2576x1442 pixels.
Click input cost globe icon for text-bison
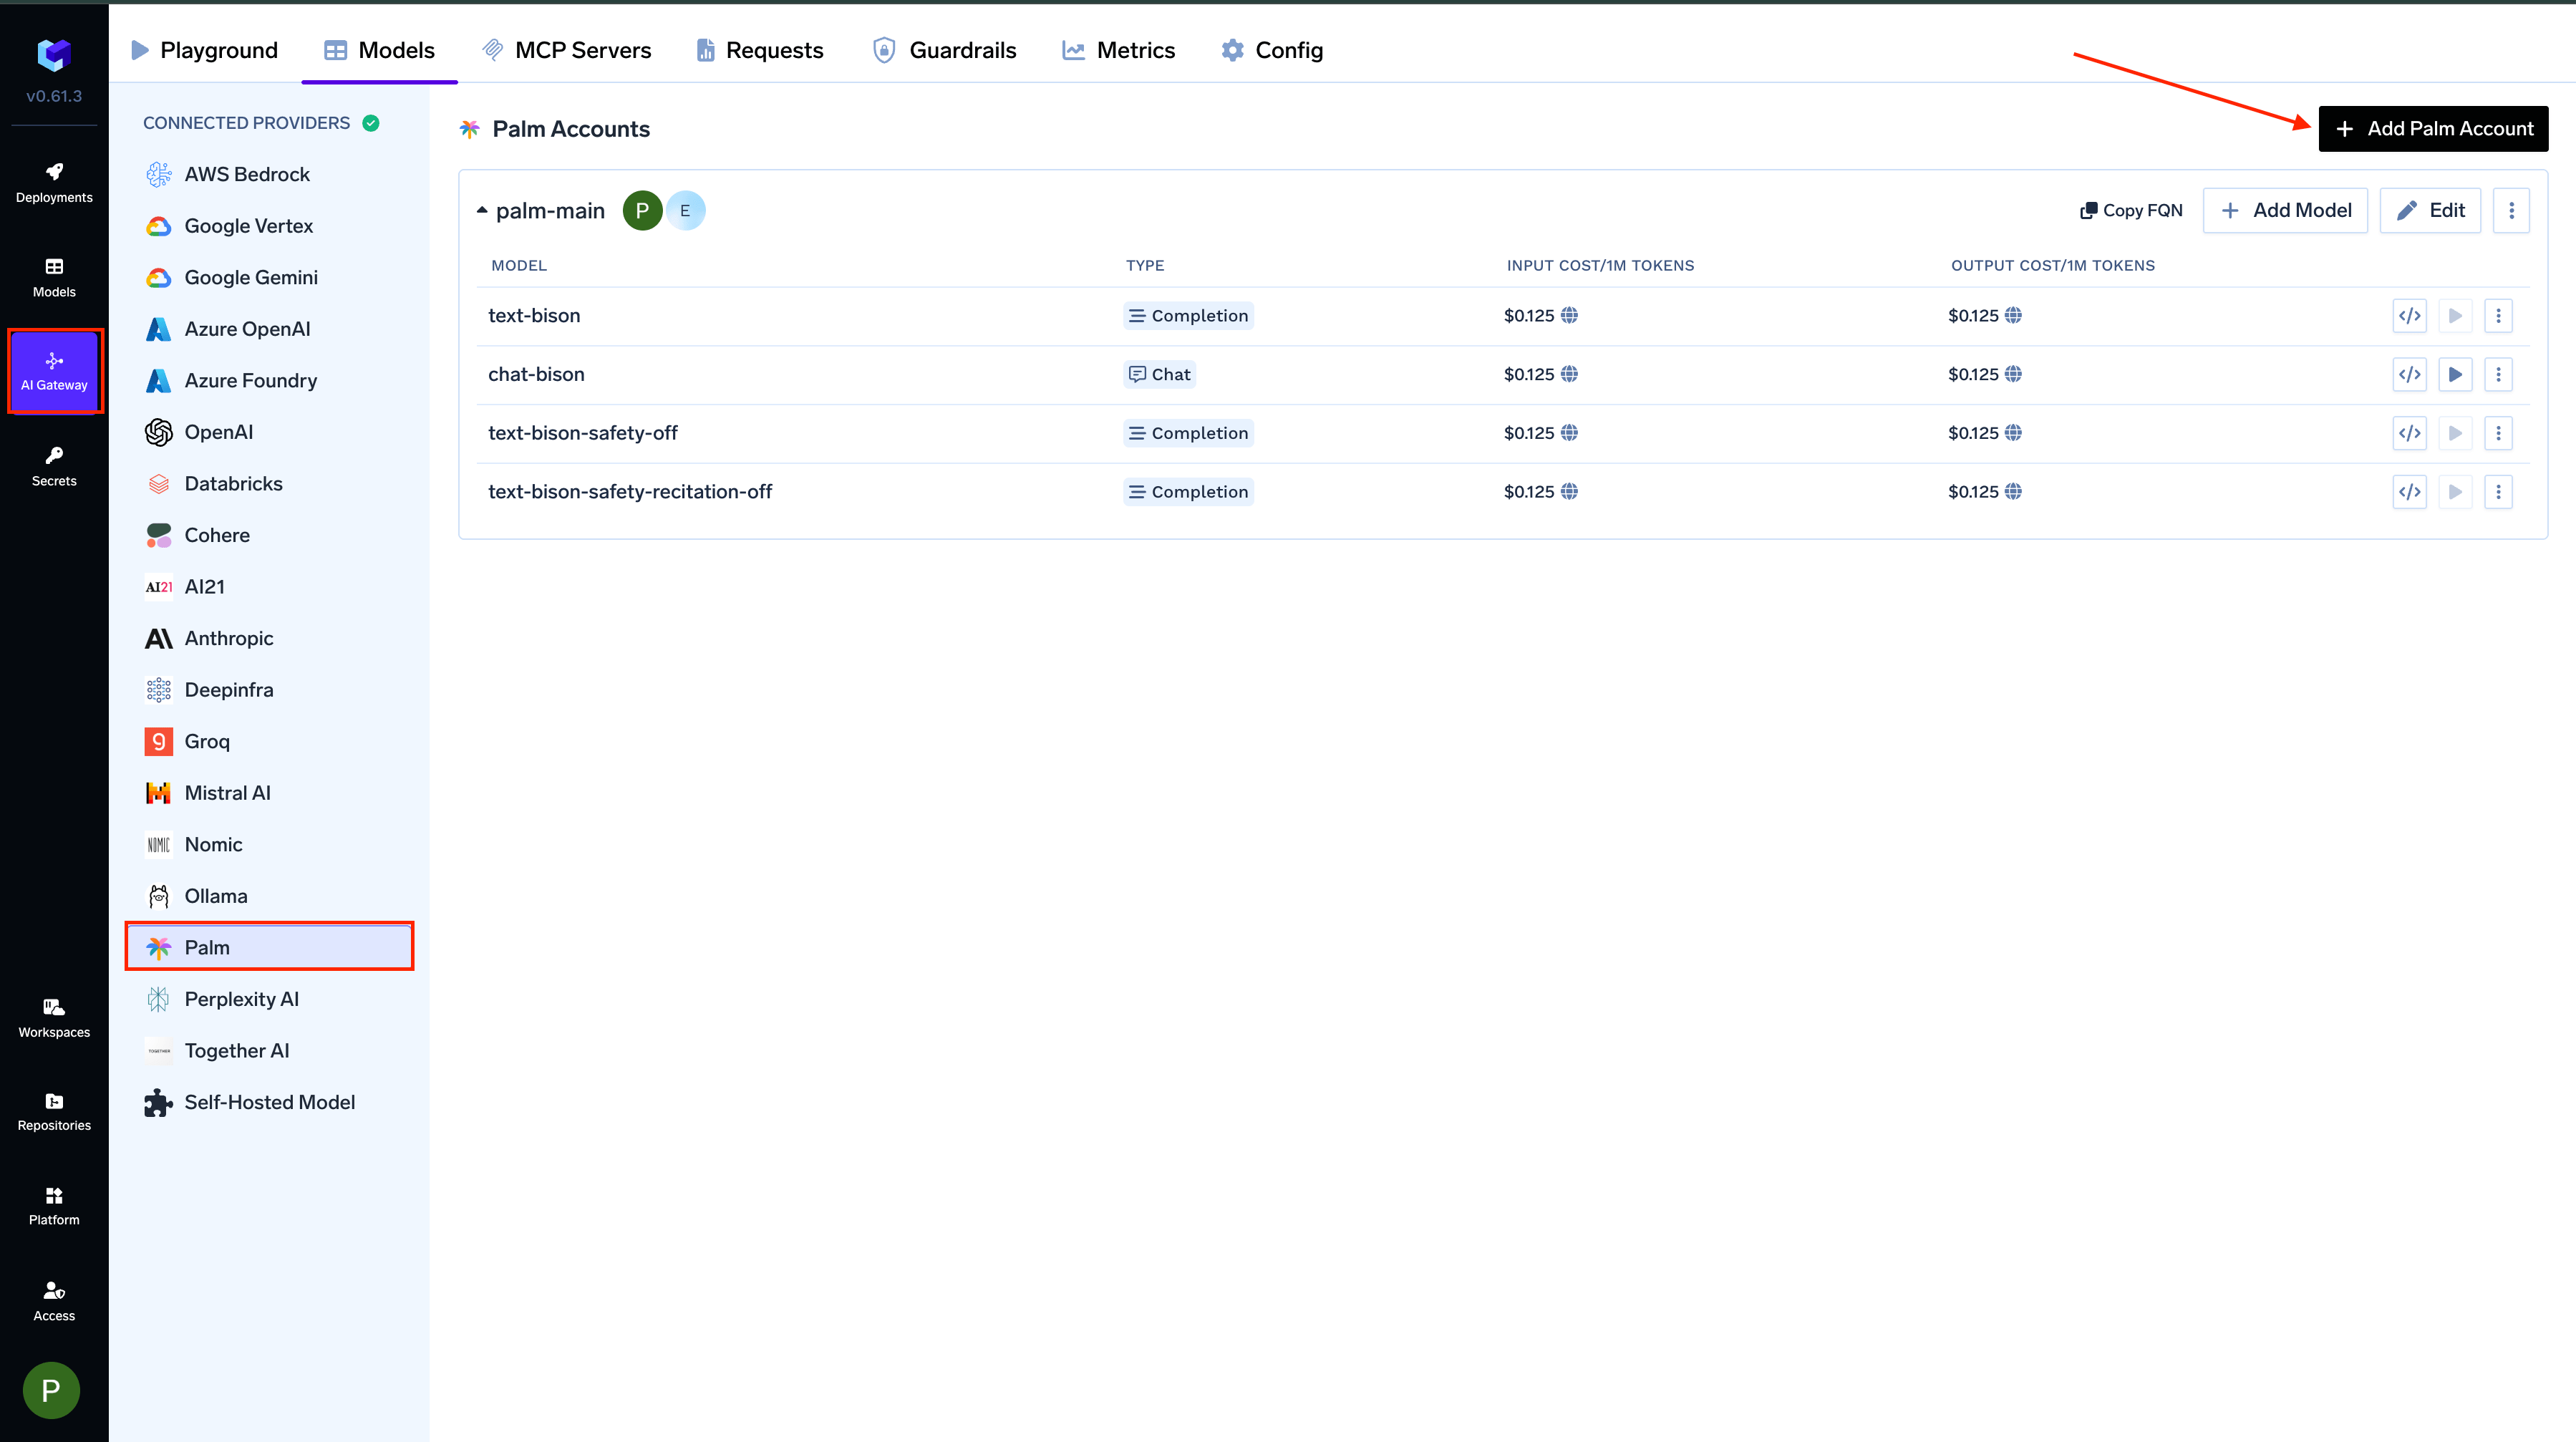point(1570,315)
